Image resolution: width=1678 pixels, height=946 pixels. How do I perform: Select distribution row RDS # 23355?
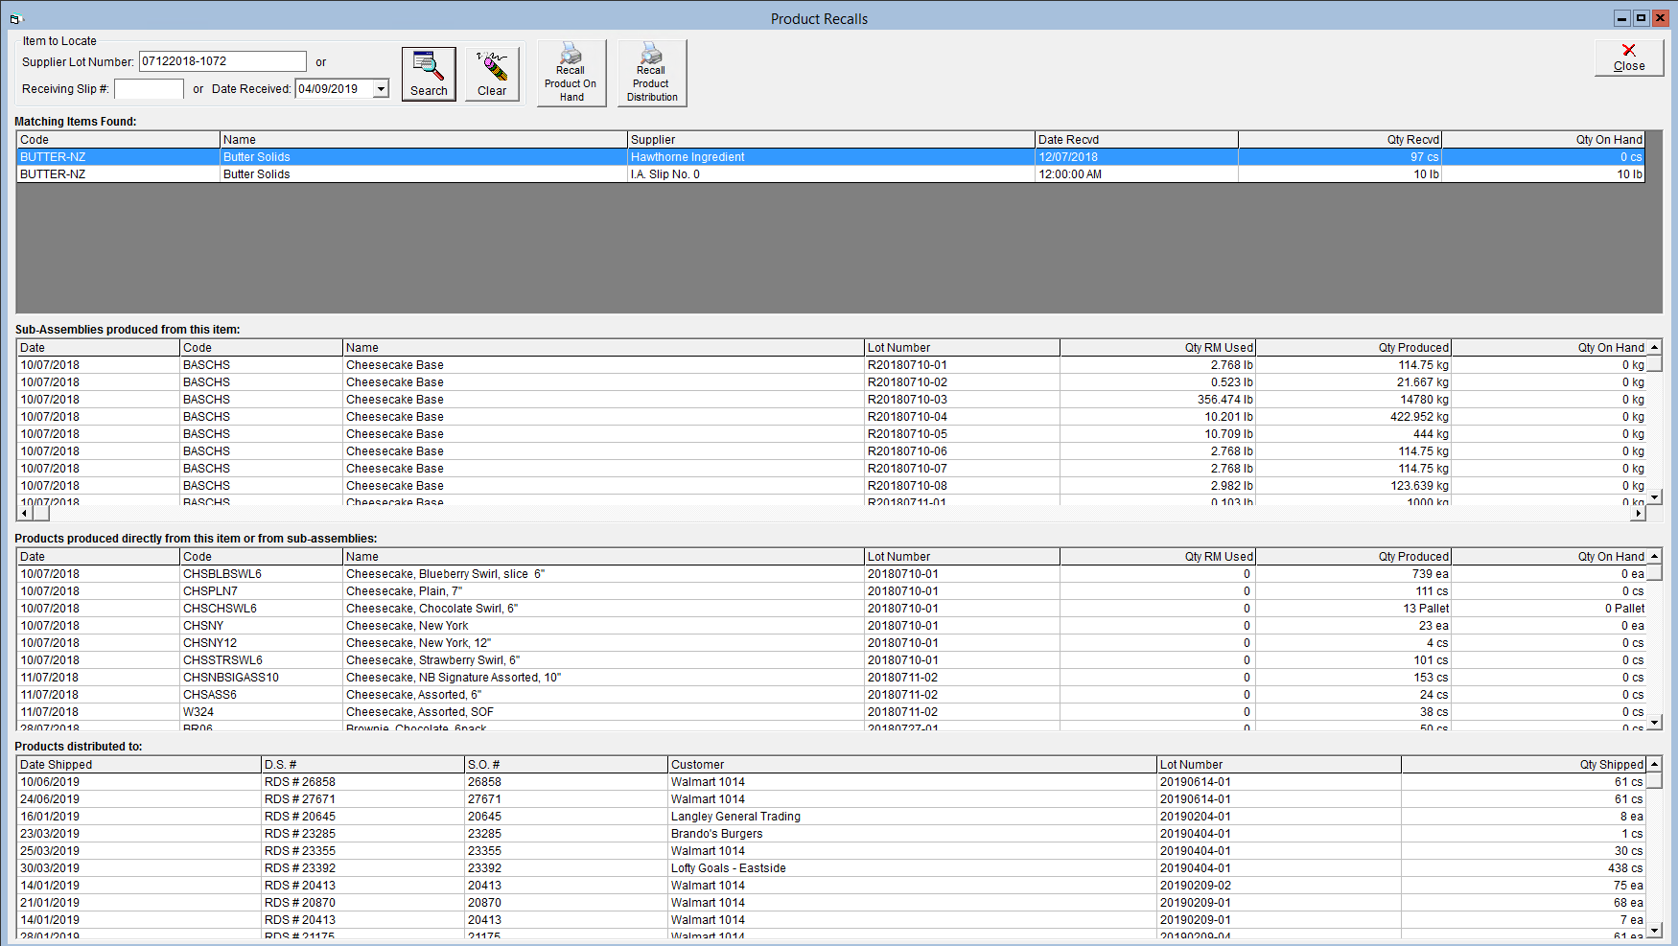(831, 851)
